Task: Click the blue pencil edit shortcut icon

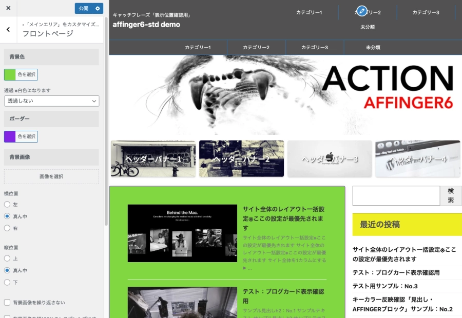Action: pos(362,11)
